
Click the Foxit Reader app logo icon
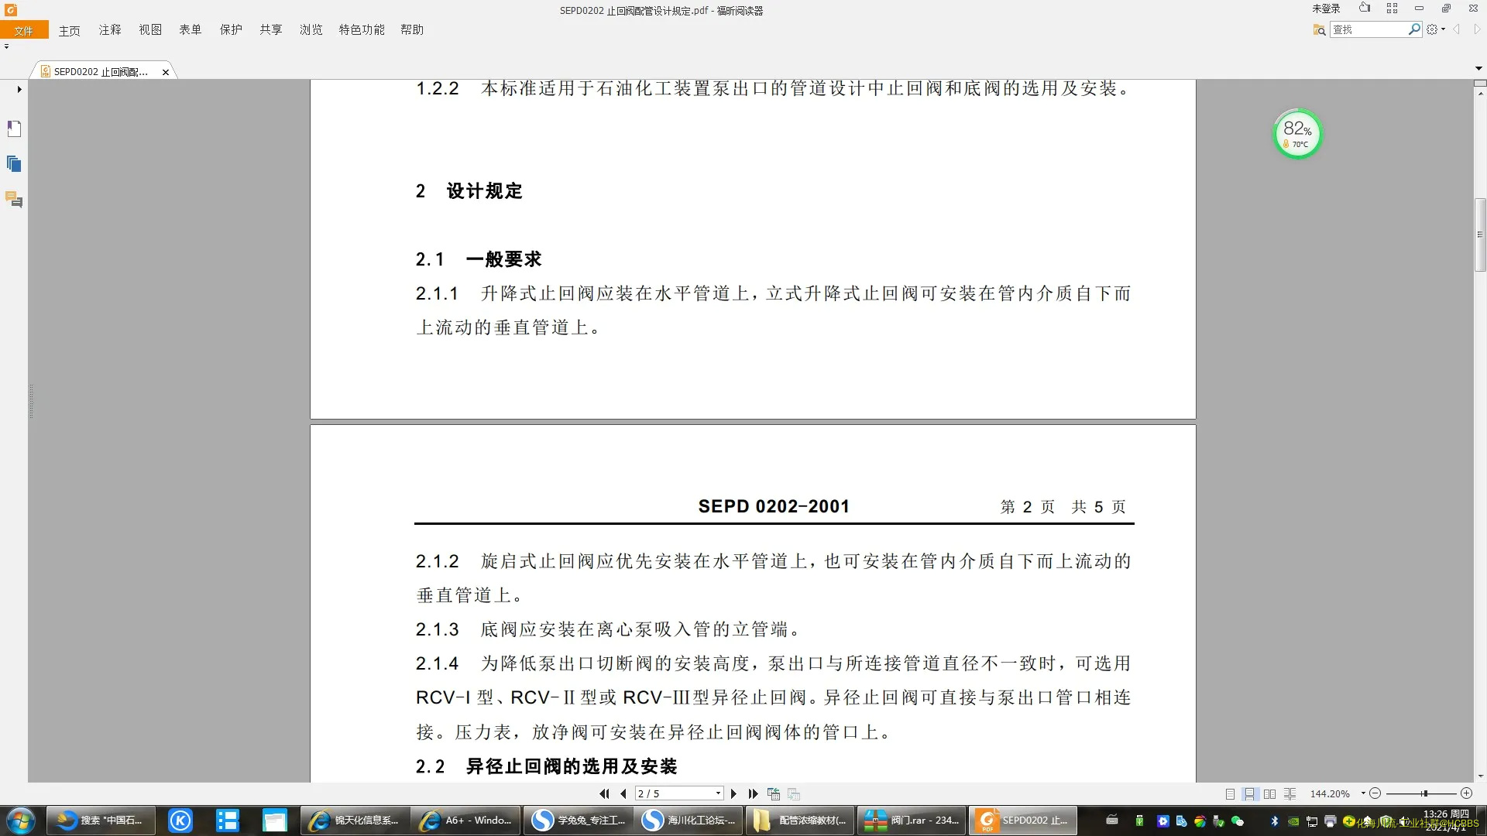pyautogui.click(x=11, y=9)
